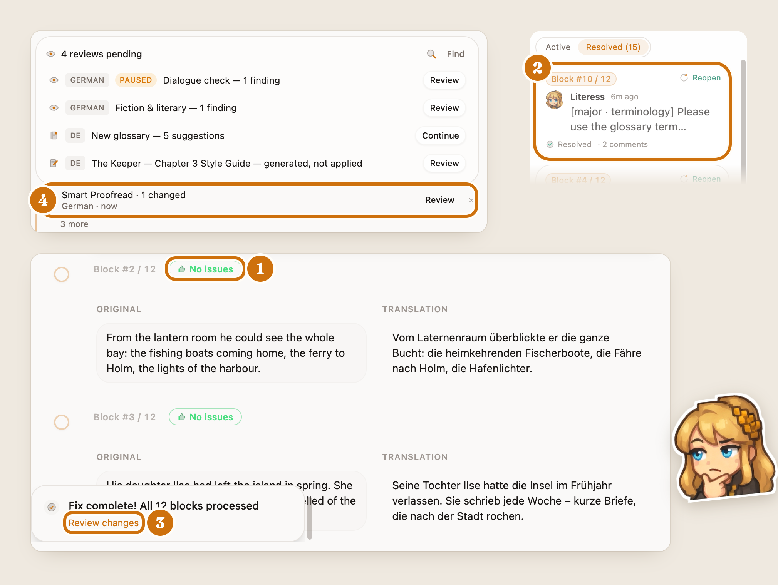Image resolution: width=778 pixels, height=585 pixels.
Task: Expand the 3 more notifications
Action: pos(74,224)
